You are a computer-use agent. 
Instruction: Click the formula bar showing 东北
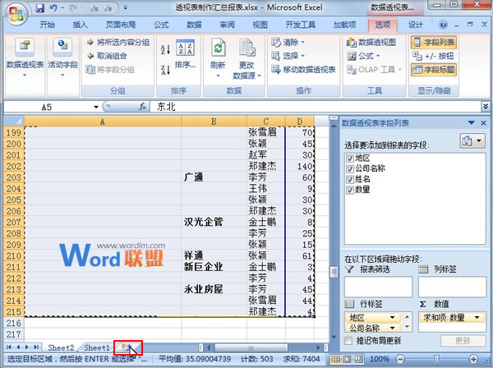316,107
